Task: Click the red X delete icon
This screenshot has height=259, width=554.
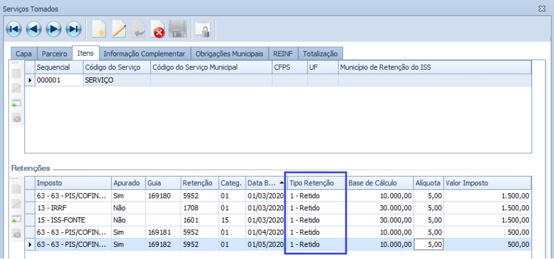Action: pyautogui.click(x=158, y=28)
